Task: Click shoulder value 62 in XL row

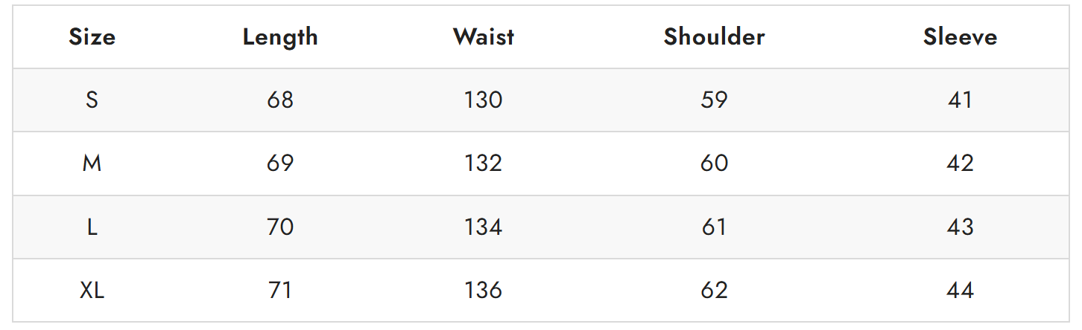Action: [x=714, y=290]
